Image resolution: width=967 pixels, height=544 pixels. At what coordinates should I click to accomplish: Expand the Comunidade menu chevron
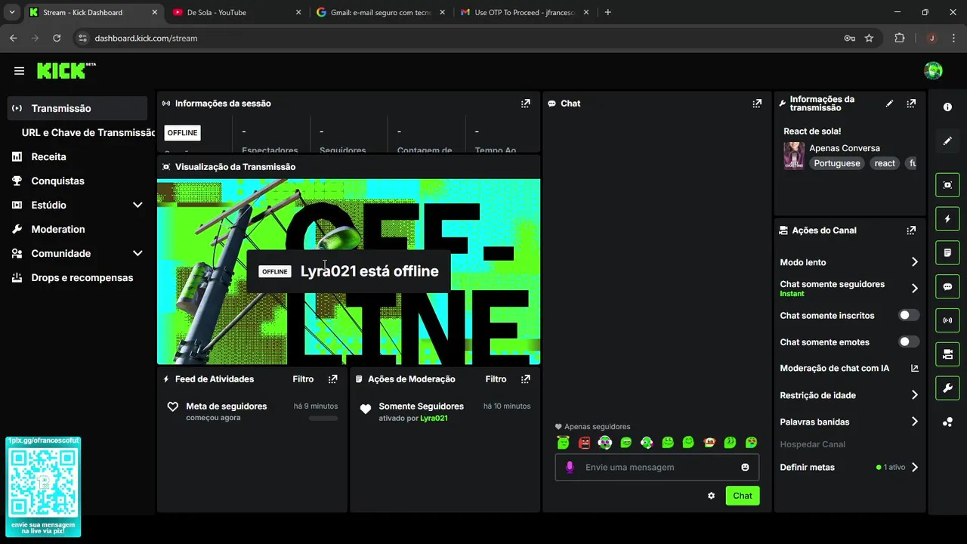[x=137, y=253]
